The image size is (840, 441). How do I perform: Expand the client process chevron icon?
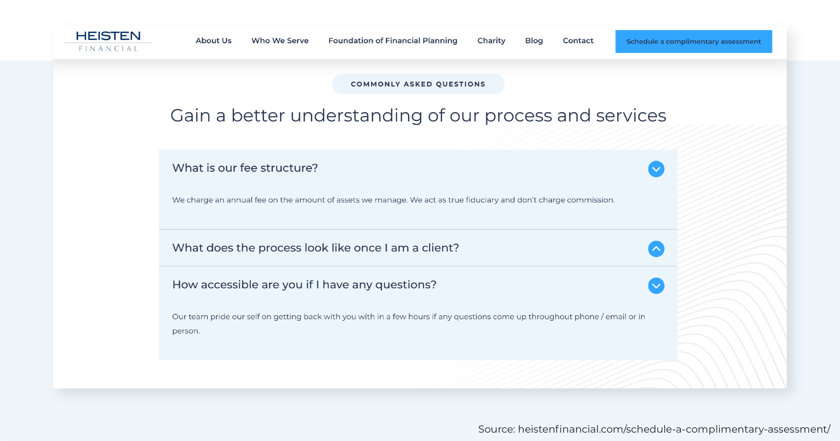656,249
